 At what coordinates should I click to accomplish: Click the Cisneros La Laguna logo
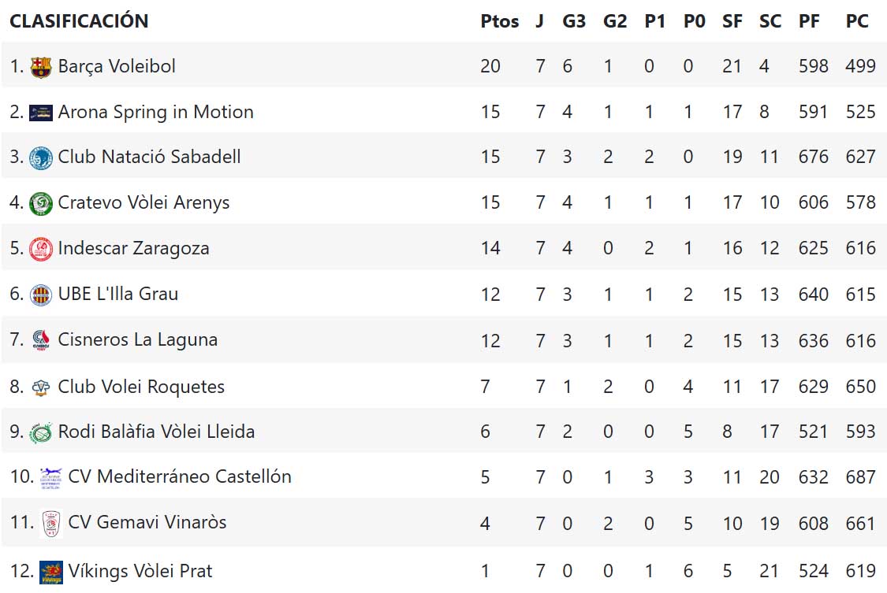coord(41,340)
